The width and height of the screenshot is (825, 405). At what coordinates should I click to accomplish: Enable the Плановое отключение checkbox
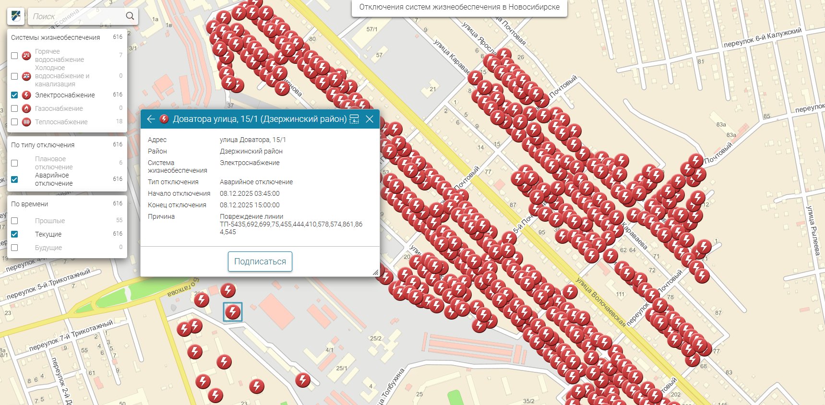coord(14,163)
